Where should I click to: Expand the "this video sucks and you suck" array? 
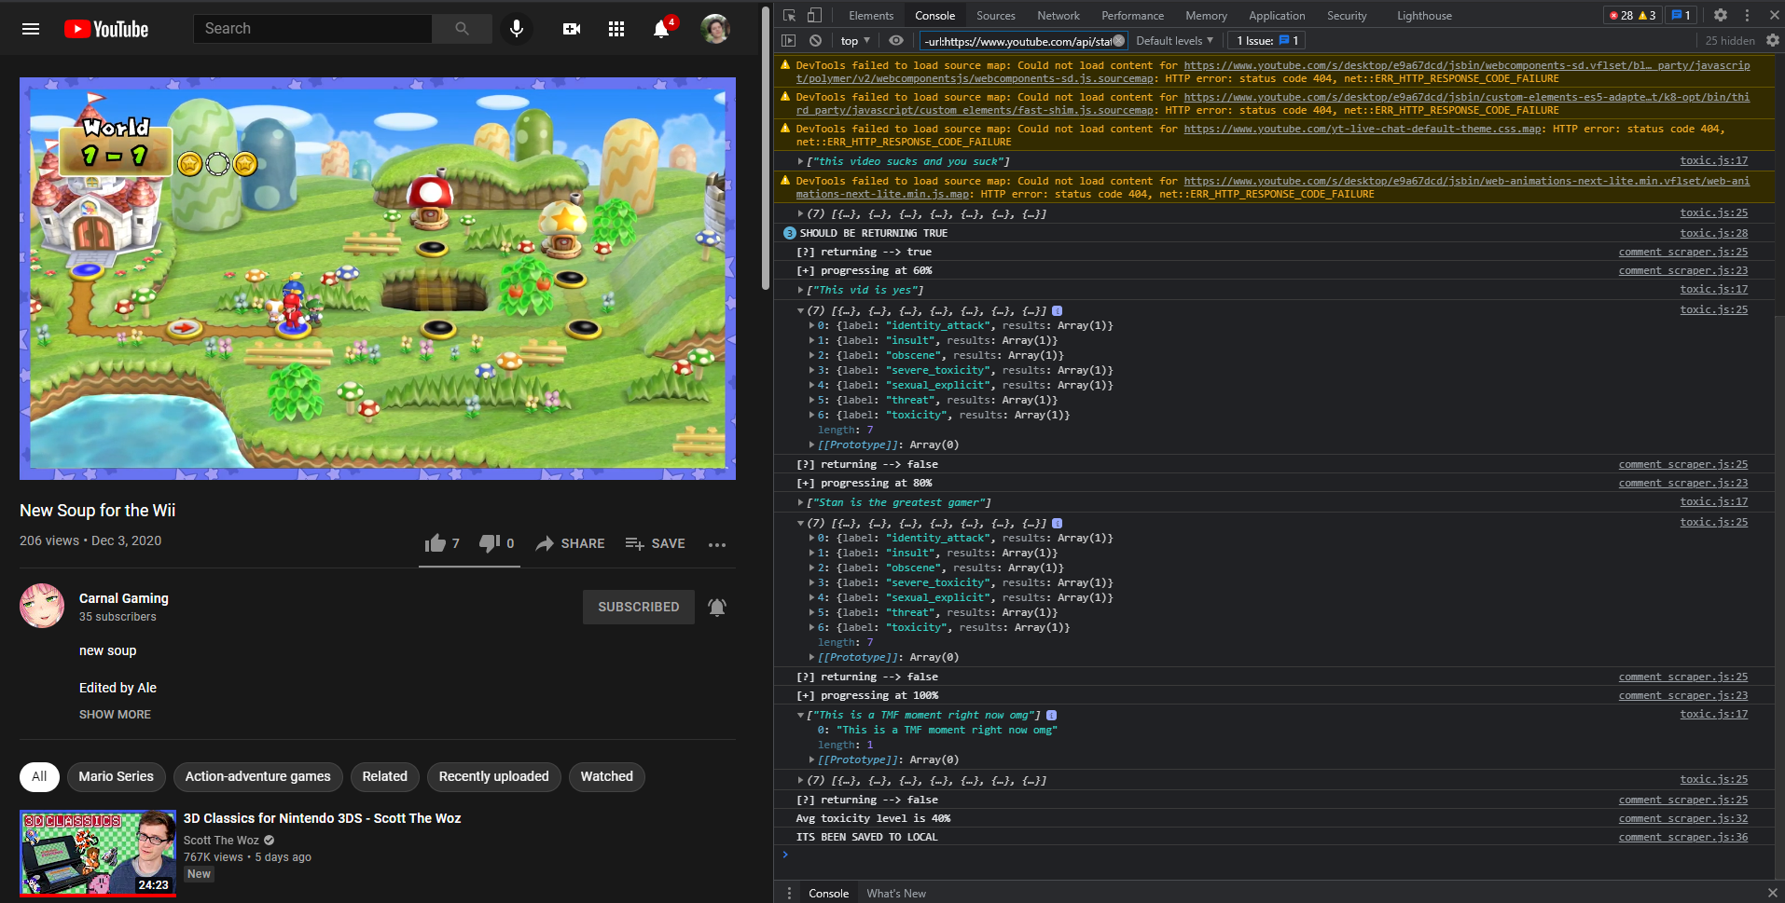[800, 162]
